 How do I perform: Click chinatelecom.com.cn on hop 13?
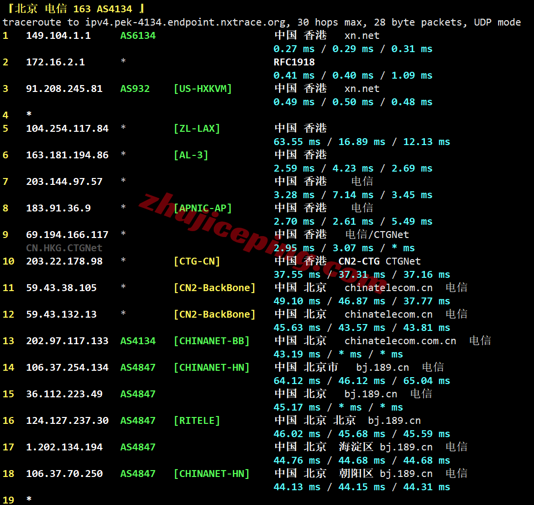[400, 341]
